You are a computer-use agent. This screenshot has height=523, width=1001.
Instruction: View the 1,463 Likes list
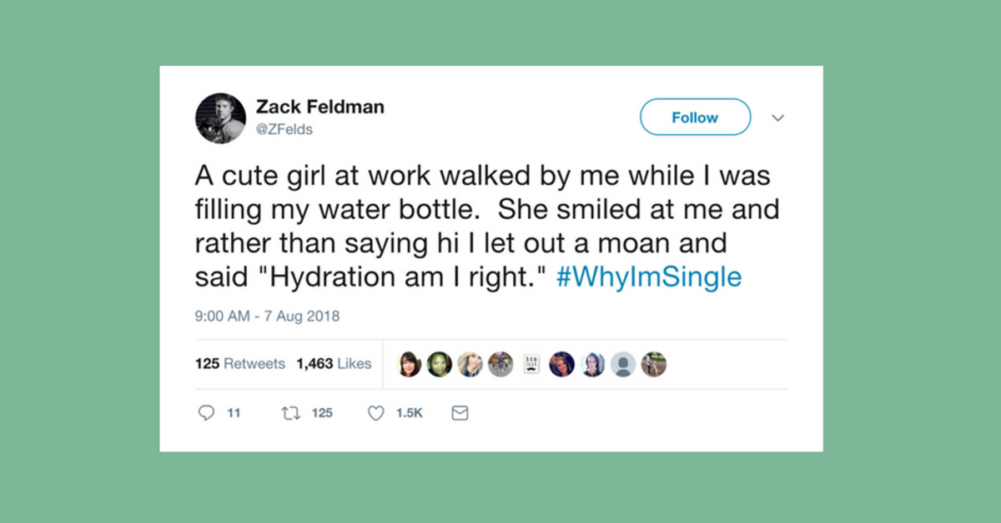(x=334, y=363)
